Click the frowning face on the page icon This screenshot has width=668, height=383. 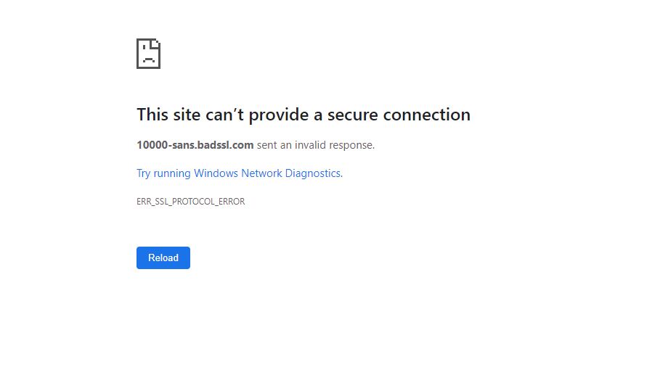[x=147, y=57]
